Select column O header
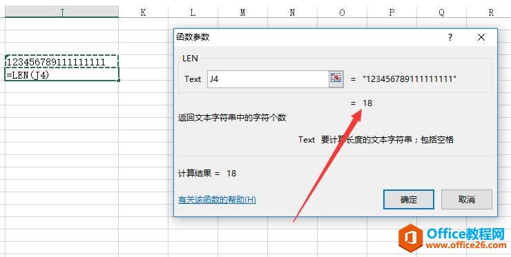 pyautogui.click(x=342, y=12)
